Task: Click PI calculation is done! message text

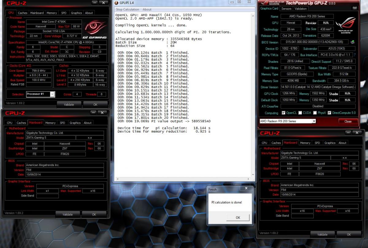Action: click(x=227, y=202)
